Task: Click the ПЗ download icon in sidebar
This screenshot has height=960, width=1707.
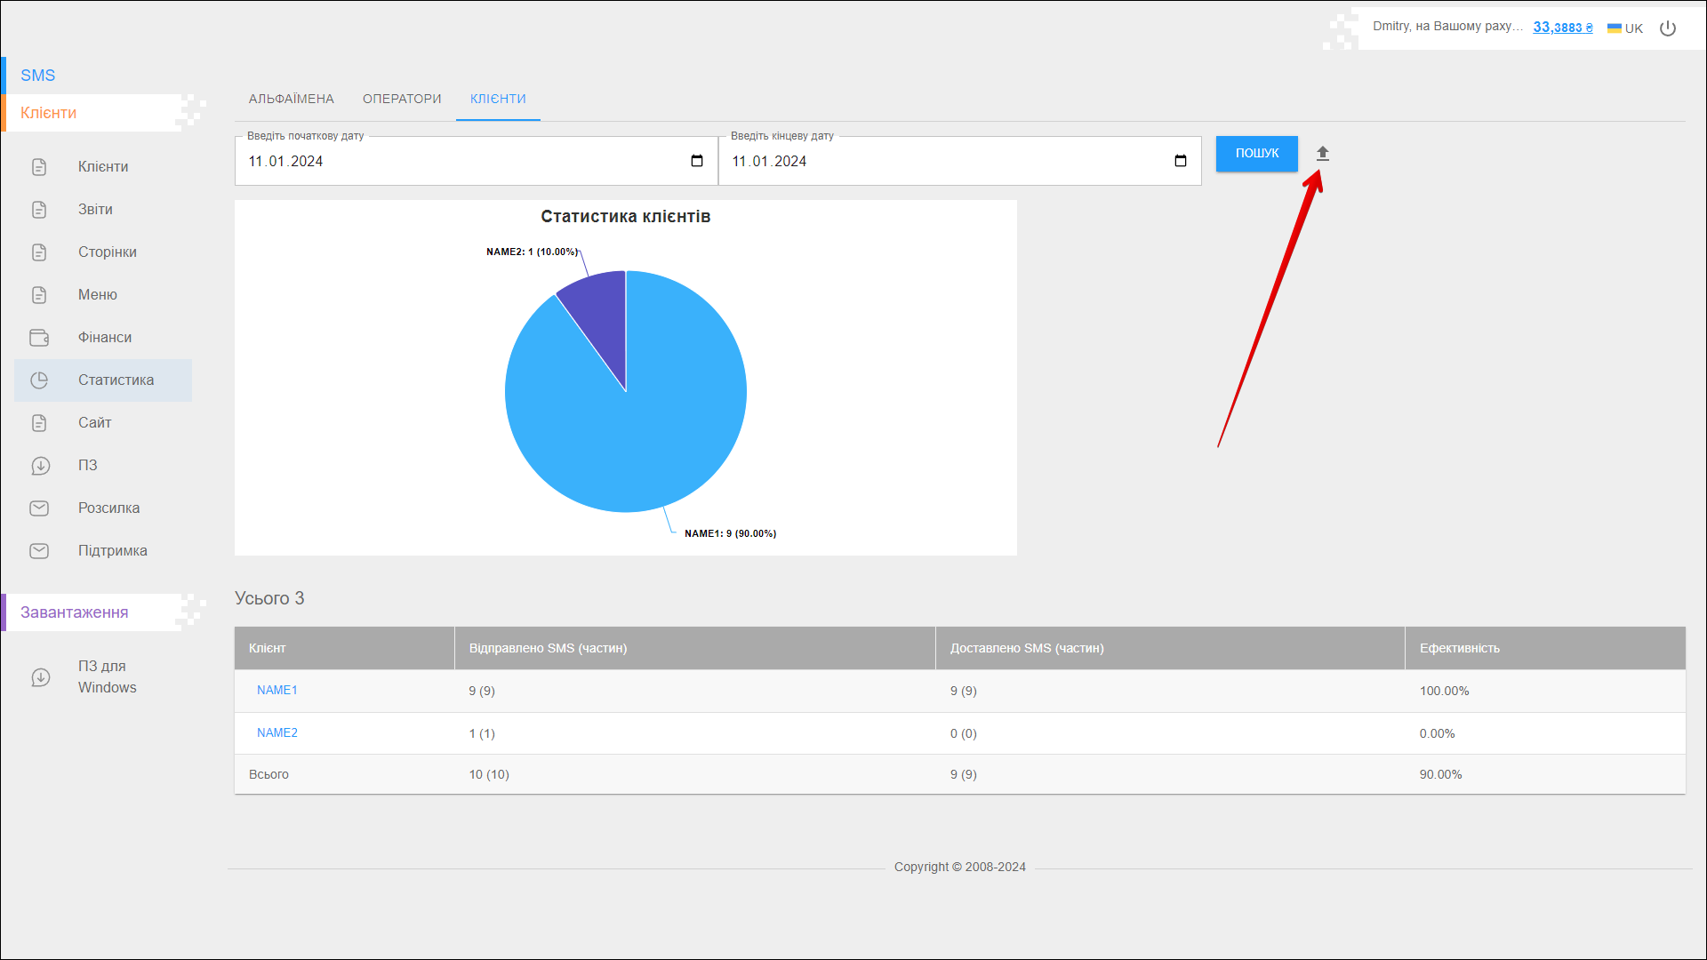Action: [x=39, y=466]
